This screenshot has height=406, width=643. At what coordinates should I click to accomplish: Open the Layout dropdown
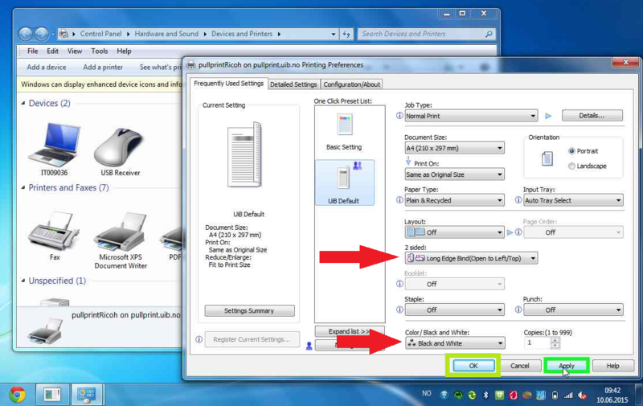454,232
